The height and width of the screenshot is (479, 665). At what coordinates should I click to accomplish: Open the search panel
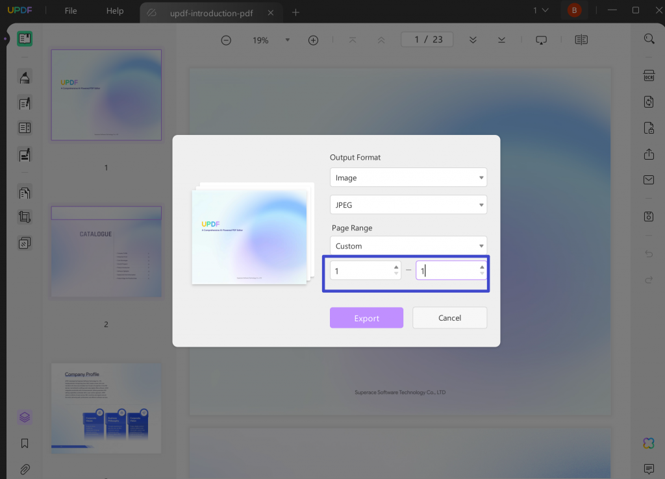tap(649, 38)
